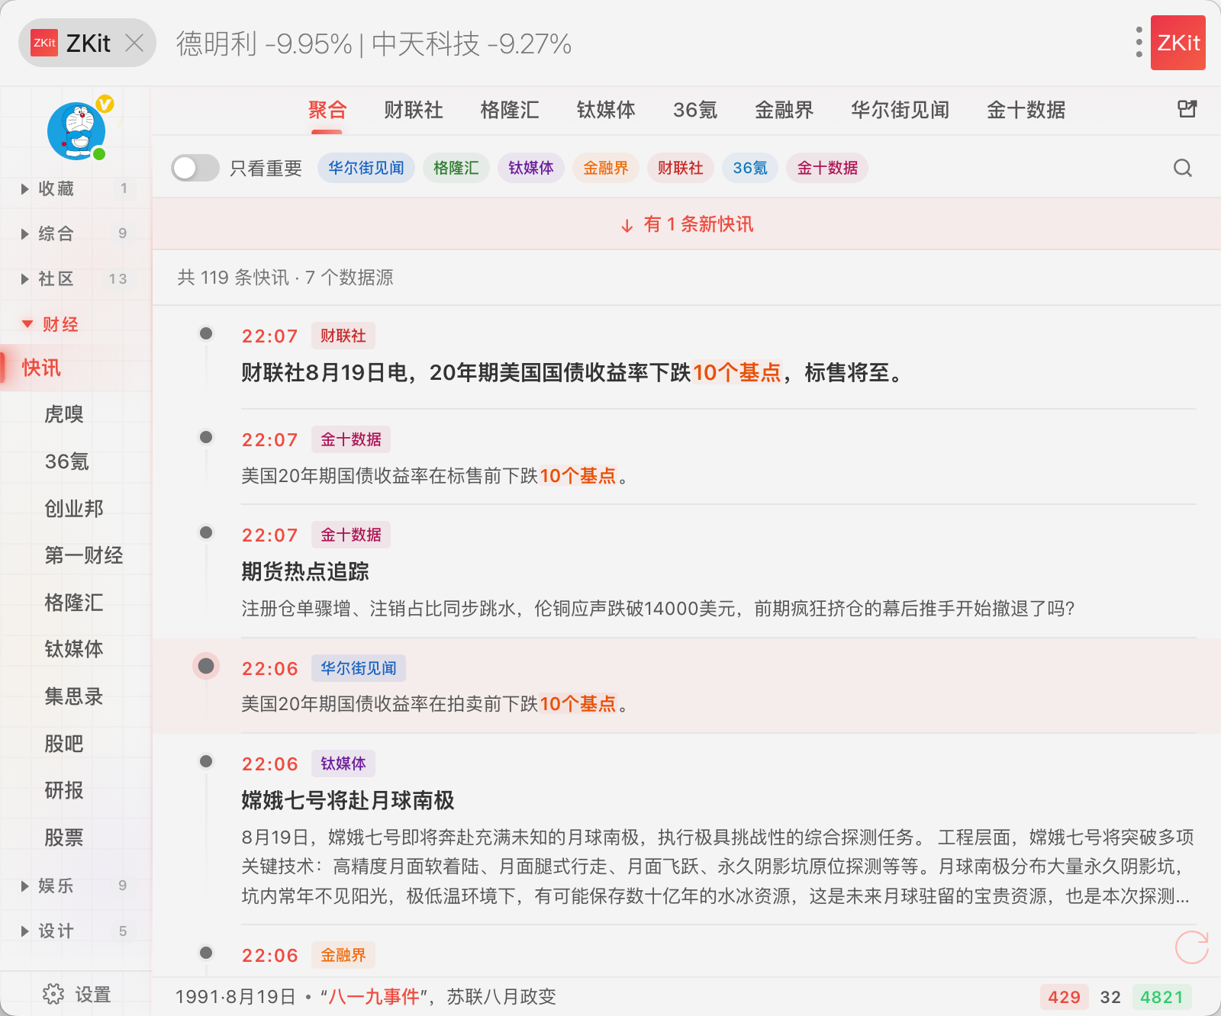Open the Doraemon user avatar
Viewport: 1221px width, 1016px height.
click(x=76, y=130)
